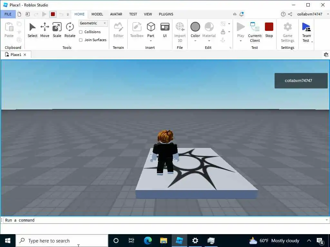Open the Action Center notifications

click(320, 241)
